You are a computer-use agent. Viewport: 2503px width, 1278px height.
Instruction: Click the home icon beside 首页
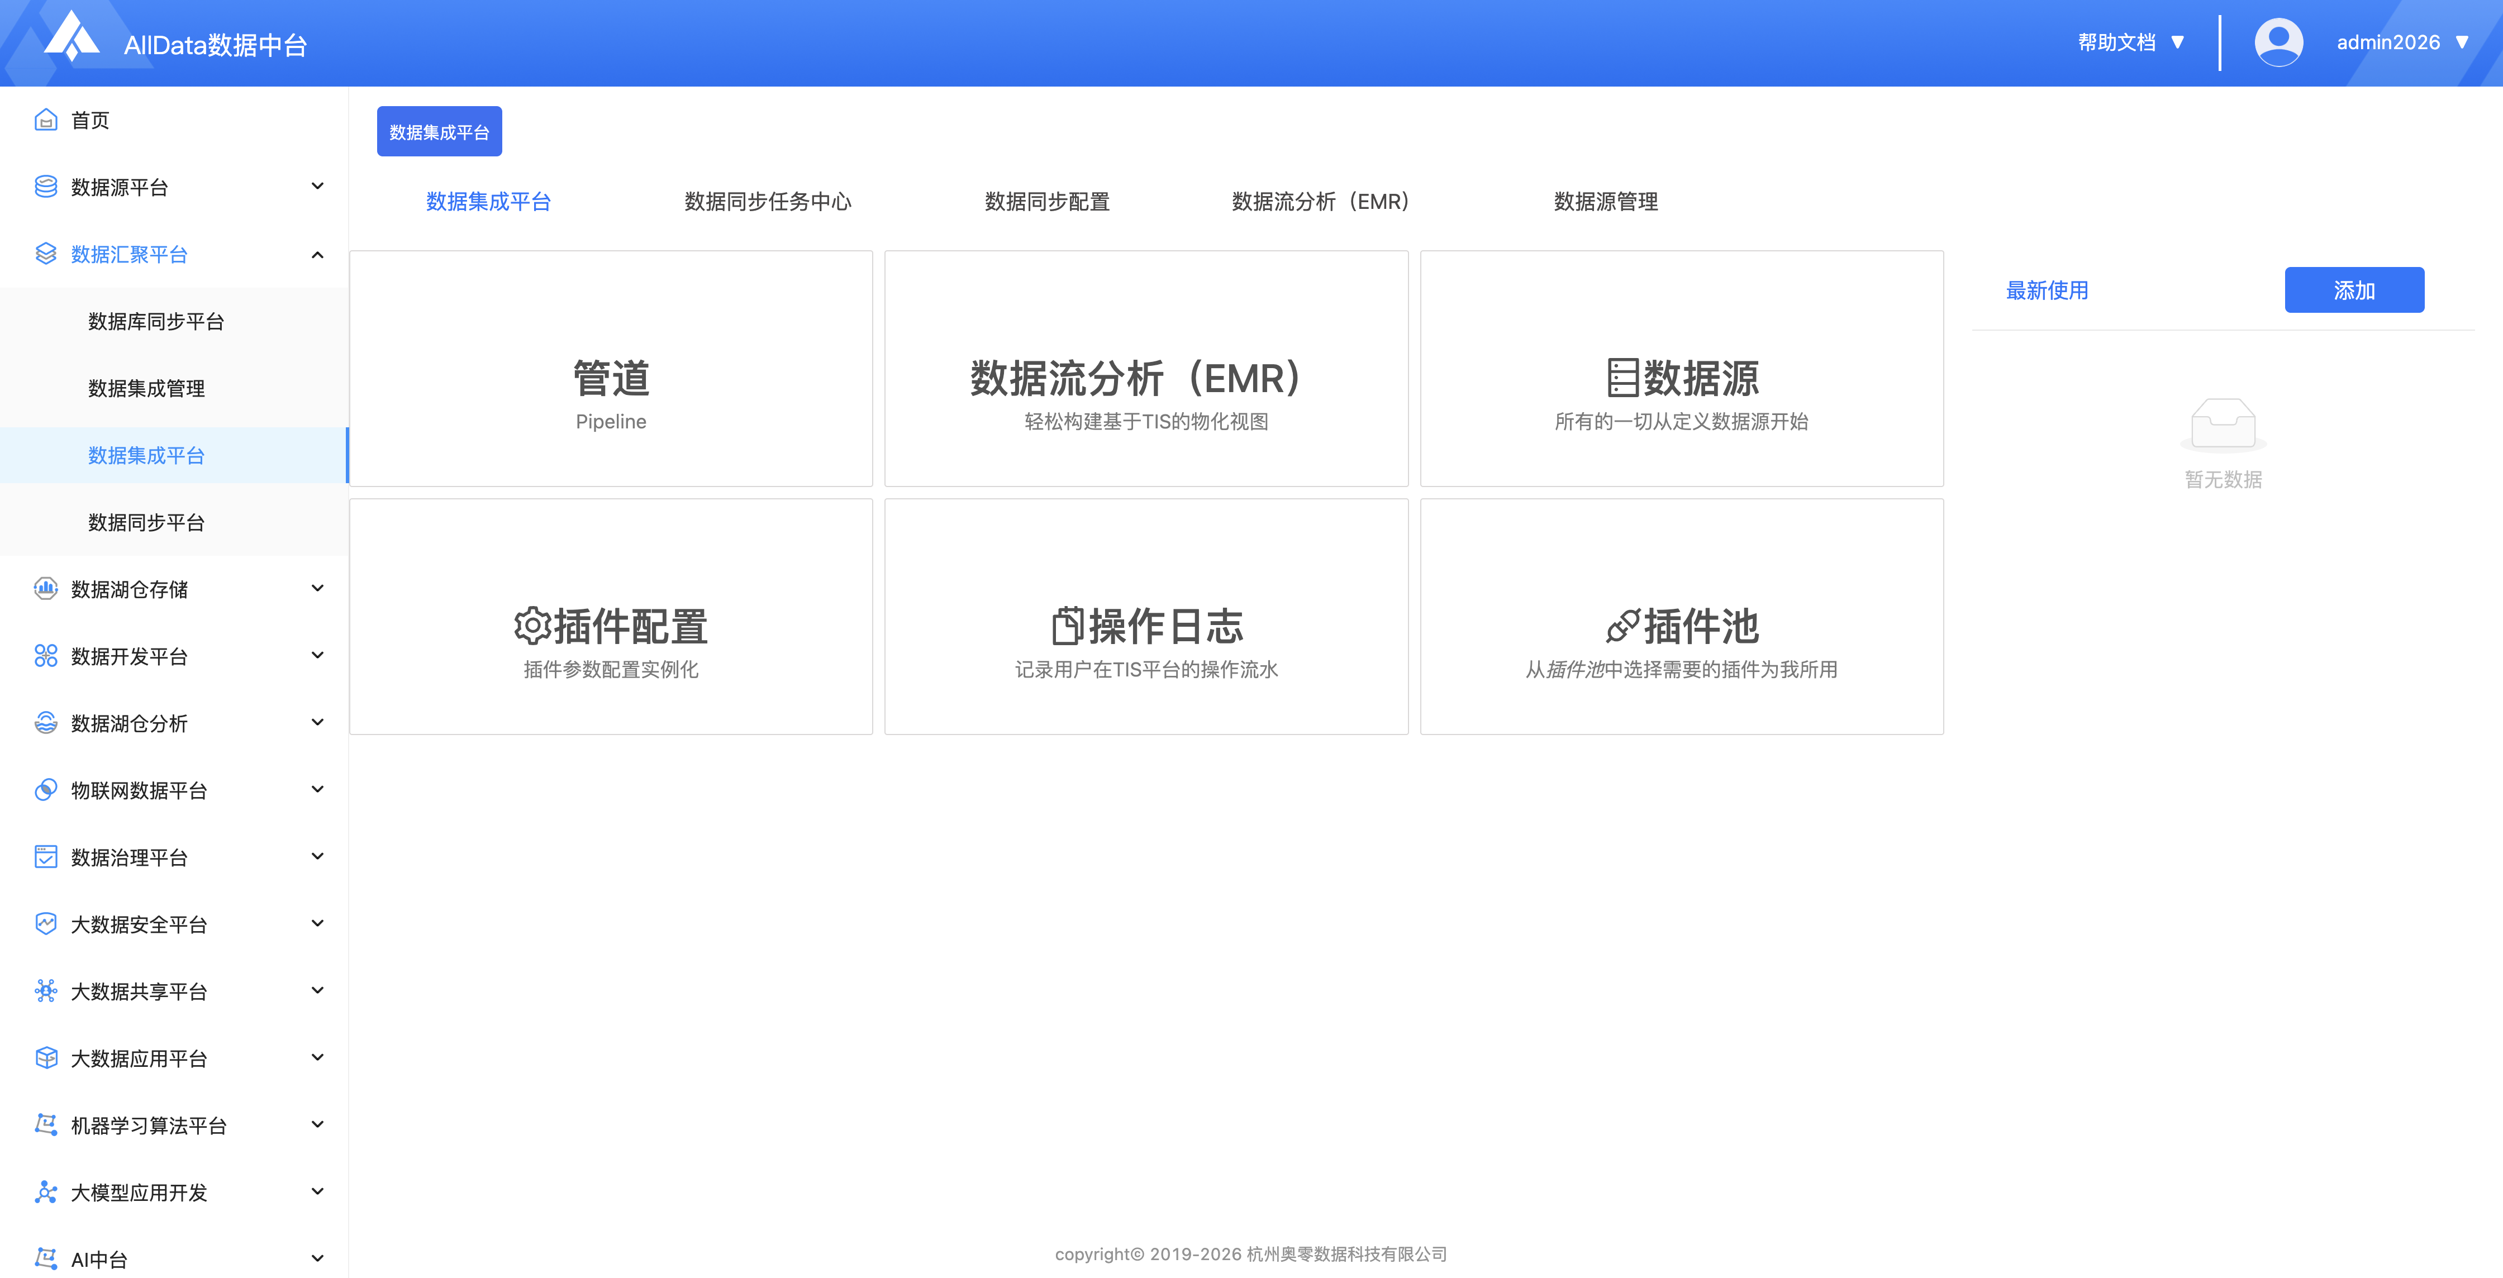[46, 120]
